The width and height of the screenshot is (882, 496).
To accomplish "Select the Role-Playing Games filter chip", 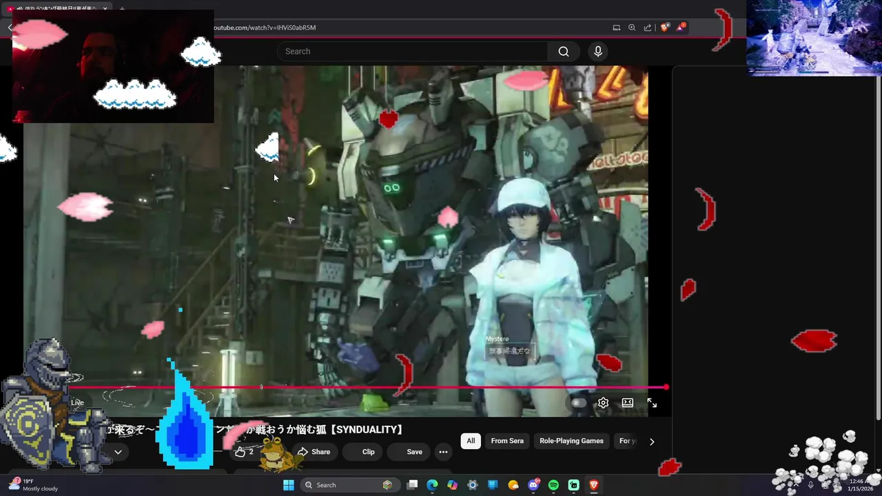I will click(571, 441).
